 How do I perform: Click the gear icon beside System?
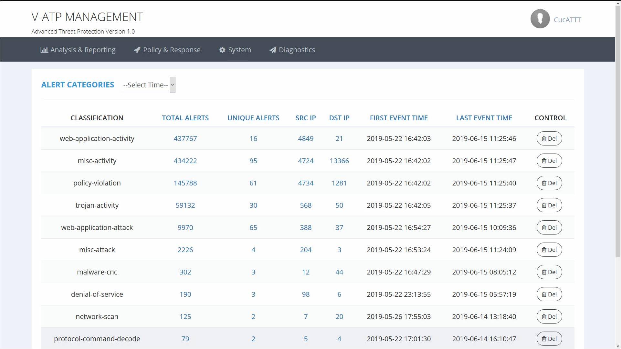222,50
